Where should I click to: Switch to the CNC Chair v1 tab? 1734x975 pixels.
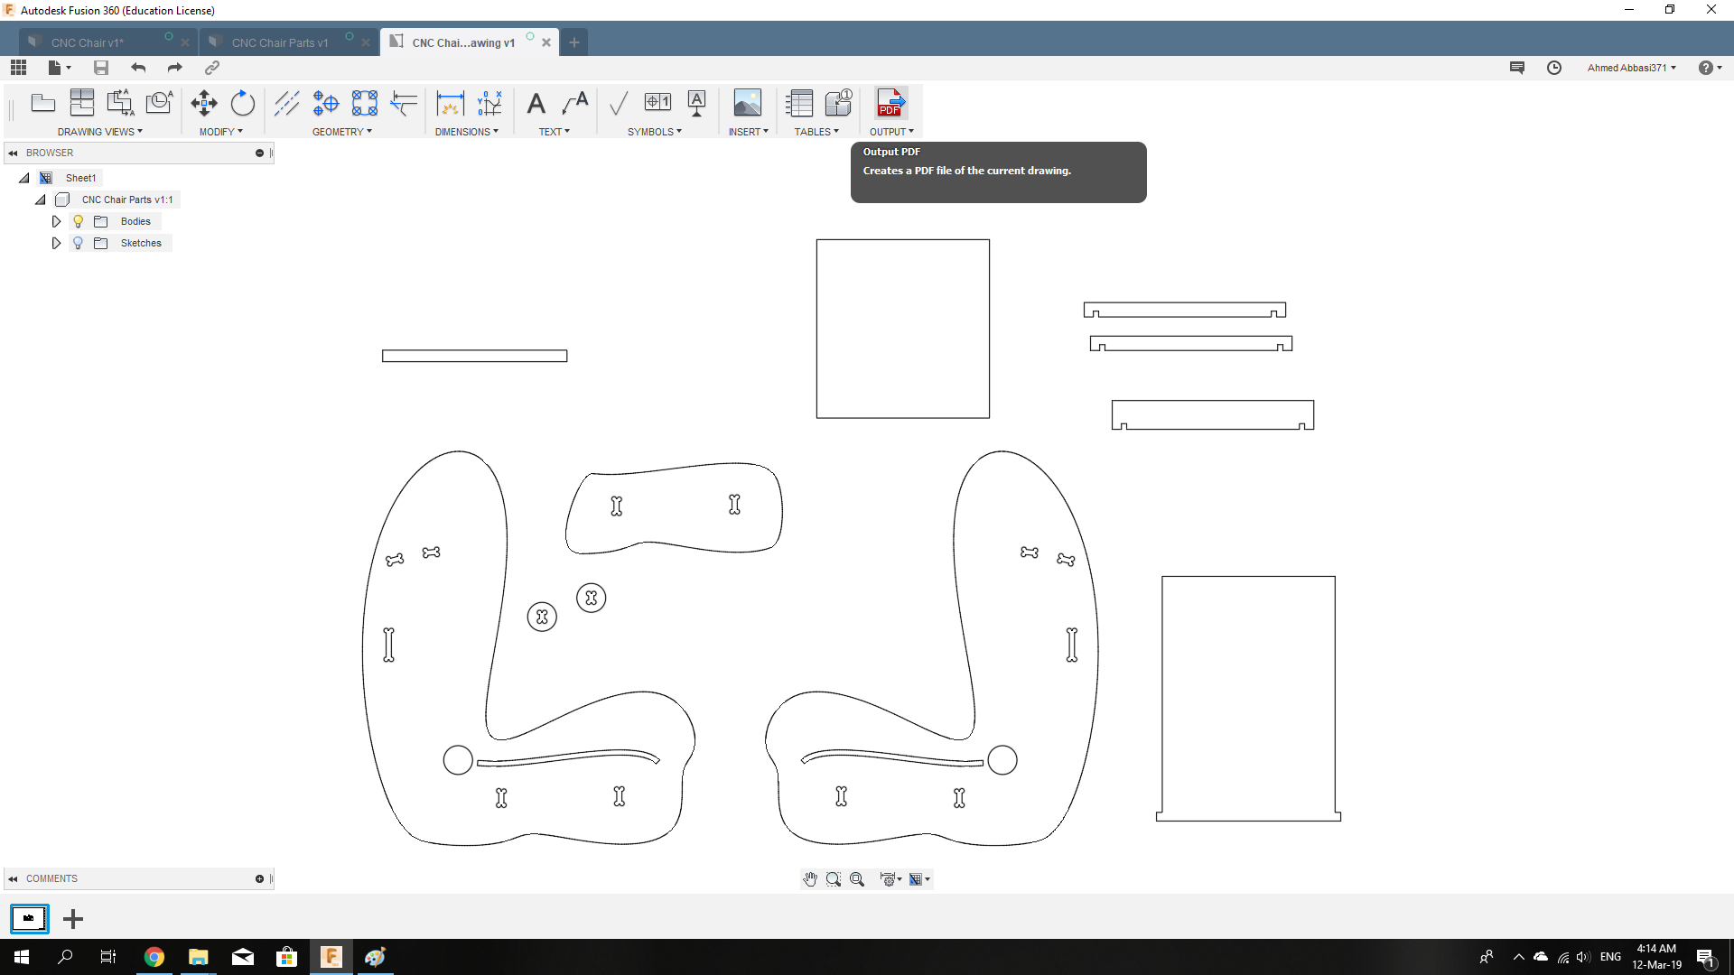88,42
